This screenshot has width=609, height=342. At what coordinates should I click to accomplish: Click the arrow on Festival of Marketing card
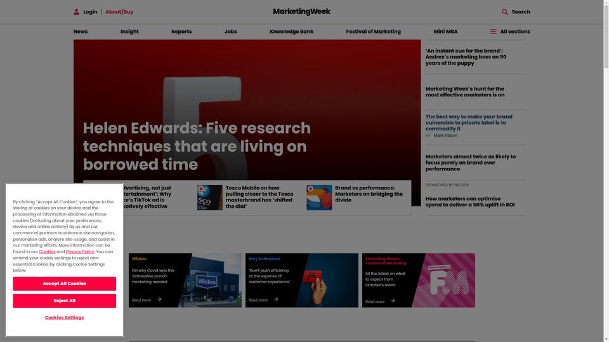click(393, 301)
